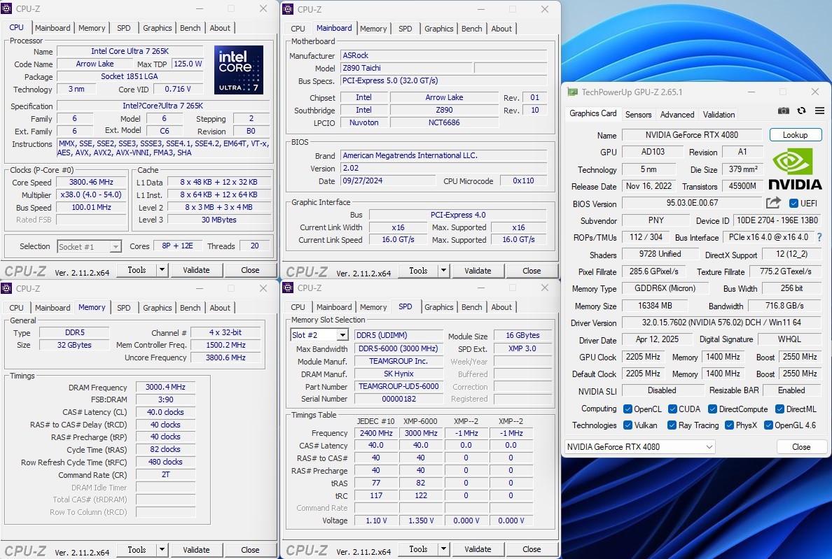Click the Module Manuf. value TEAMGROUP Inc.
Screen dimensions: 832x559
[398, 361]
